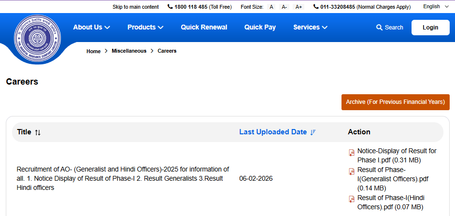The width and height of the screenshot is (455, 216).
Task: Click PDF icon for Hindi Officers result
Action: point(352,199)
